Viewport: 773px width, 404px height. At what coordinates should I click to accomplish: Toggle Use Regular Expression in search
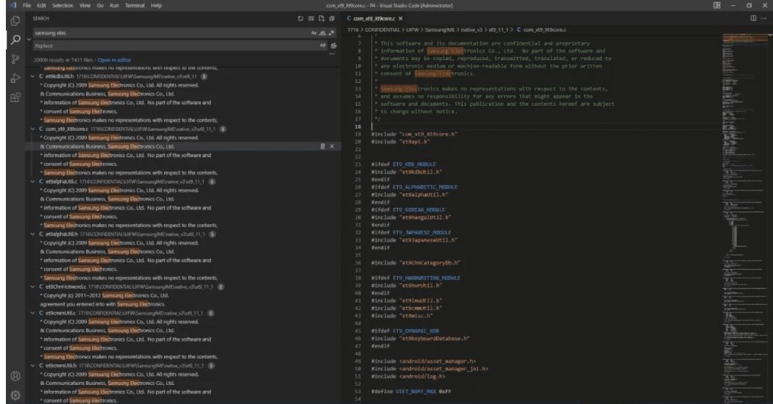point(331,33)
